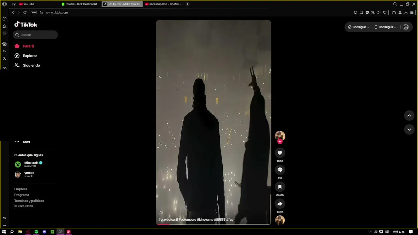Open the Minecraft followed account
Image resolution: width=418 pixels, height=235 pixels.
pos(29,164)
